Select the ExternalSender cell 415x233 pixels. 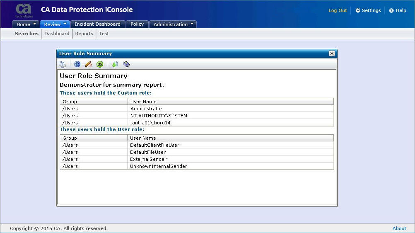(231, 159)
